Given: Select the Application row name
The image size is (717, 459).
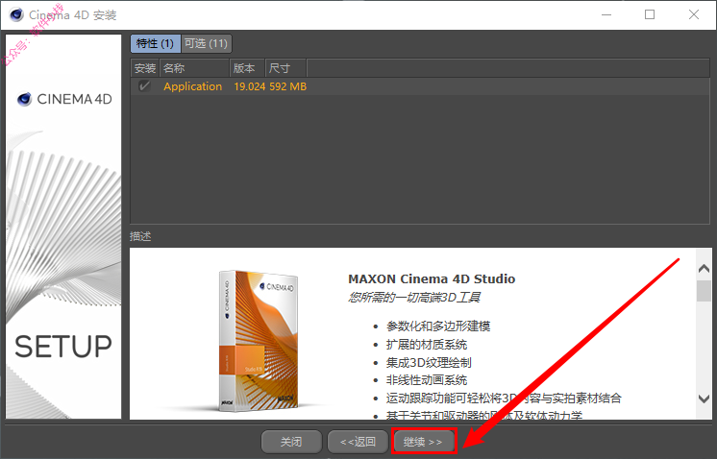Looking at the screenshot, I should click(x=192, y=86).
